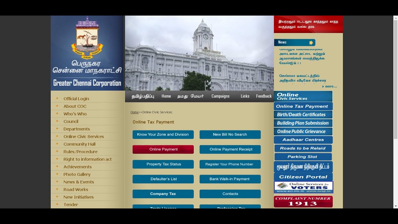Switch to Tamil version in navigation bar
This screenshot has height=224, width=398.
(x=143, y=96)
